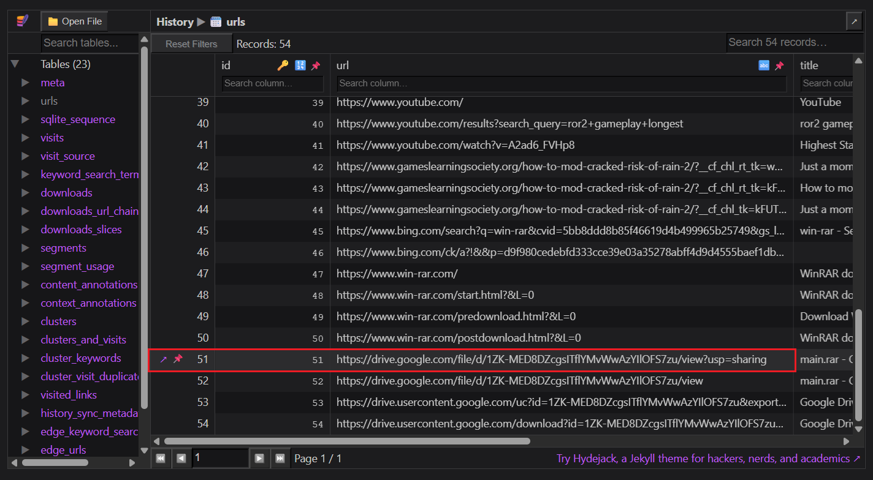This screenshot has width=873, height=480.
Task: Go to the previous page button
Action: tap(181, 458)
